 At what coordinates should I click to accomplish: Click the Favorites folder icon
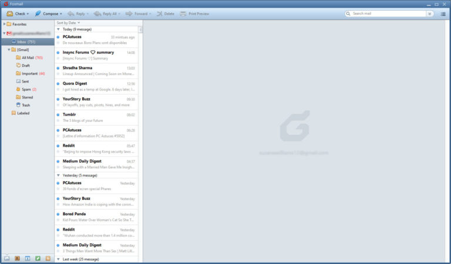click(x=9, y=24)
